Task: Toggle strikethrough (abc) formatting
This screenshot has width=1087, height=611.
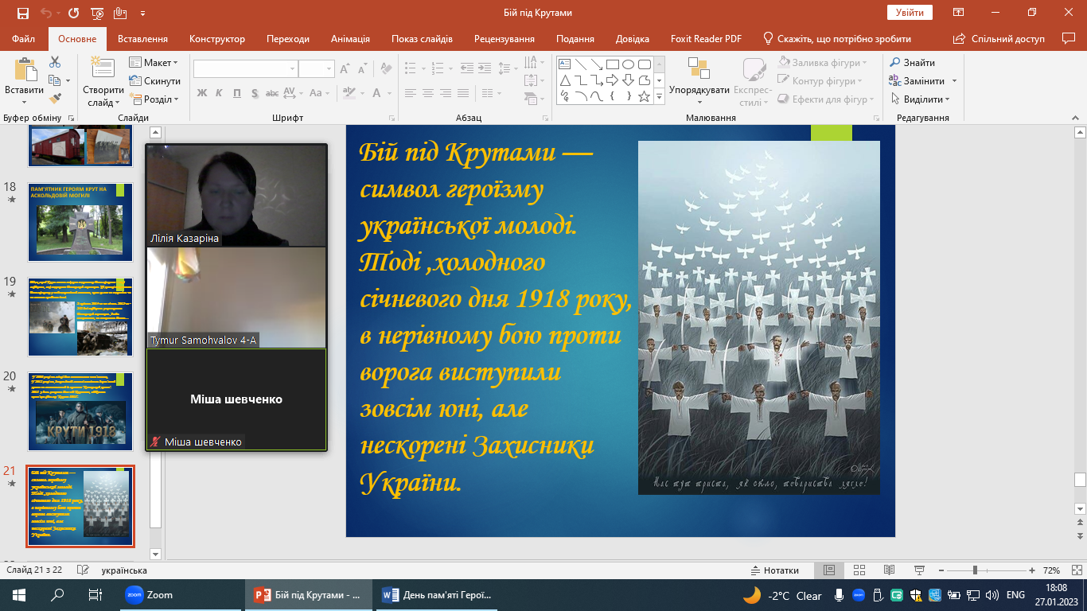Action: point(272,93)
